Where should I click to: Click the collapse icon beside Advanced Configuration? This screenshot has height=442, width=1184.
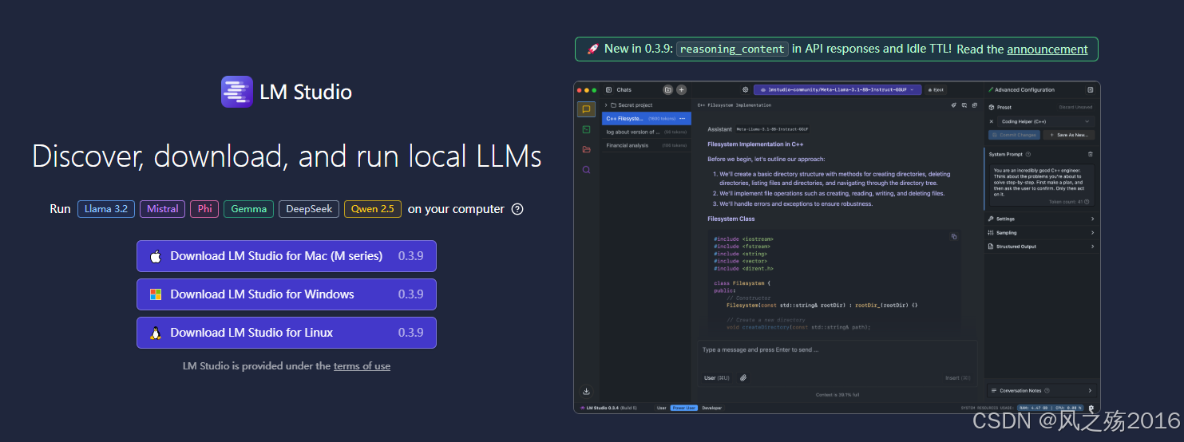point(1090,90)
